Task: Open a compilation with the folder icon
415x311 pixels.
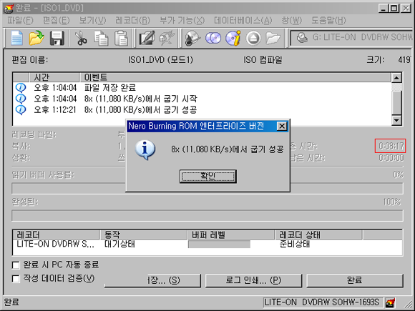Action: pos(36,38)
